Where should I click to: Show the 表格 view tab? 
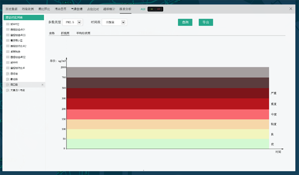pos(52,33)
